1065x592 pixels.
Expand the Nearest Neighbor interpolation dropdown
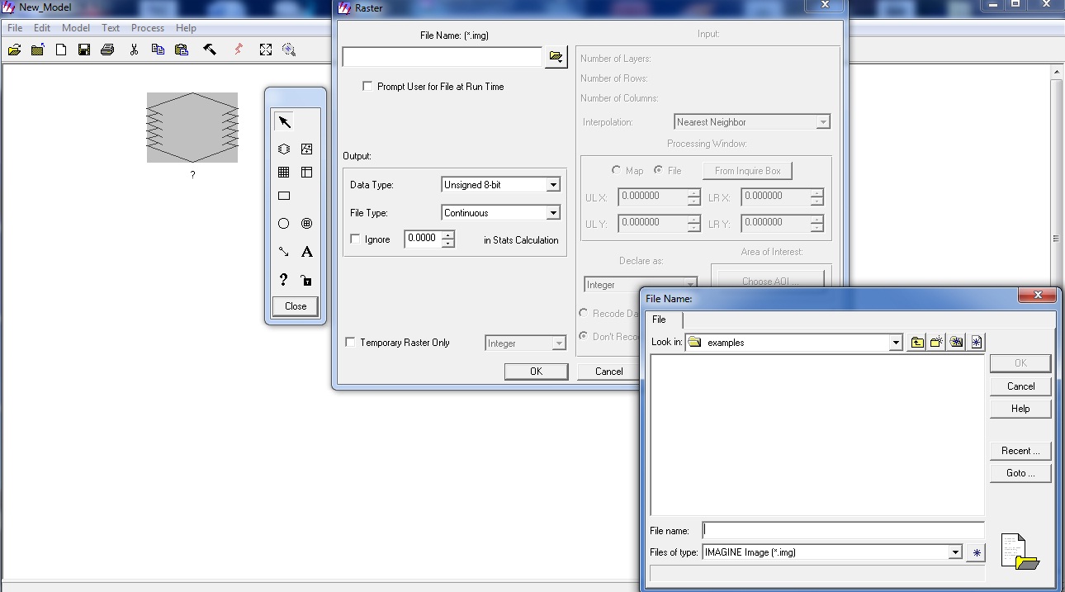(822, 122)
